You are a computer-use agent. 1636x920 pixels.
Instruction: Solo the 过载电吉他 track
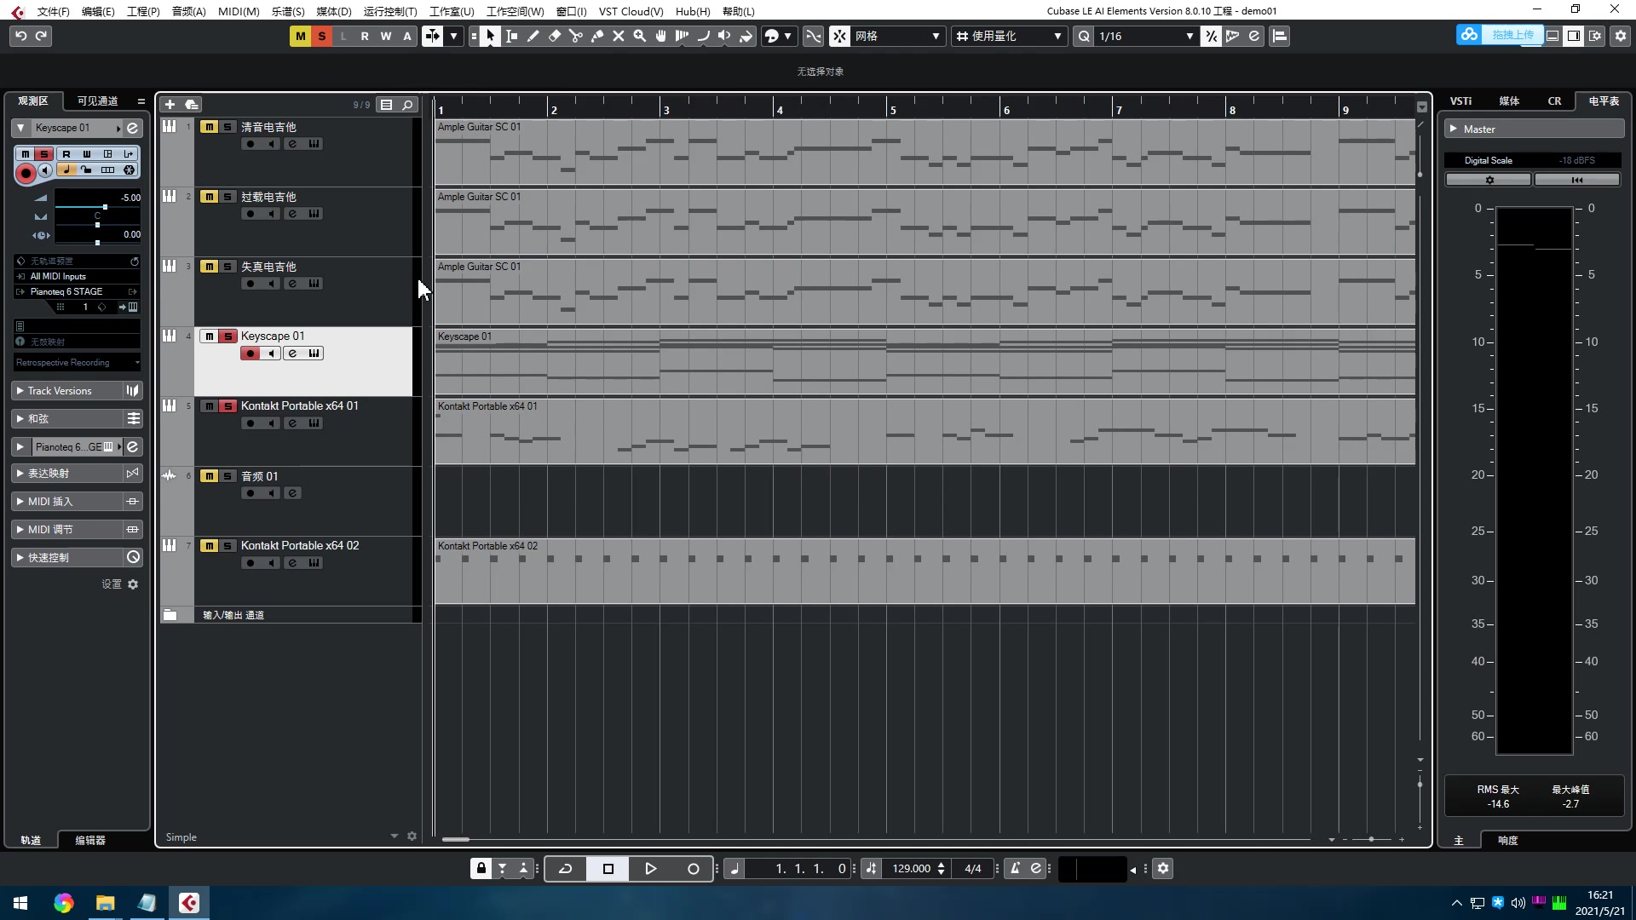pos(228,197)
